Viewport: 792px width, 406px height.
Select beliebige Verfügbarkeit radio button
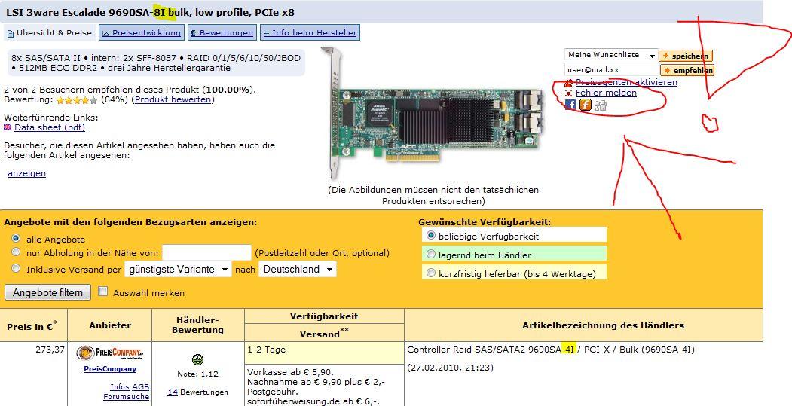click(430, 235)
